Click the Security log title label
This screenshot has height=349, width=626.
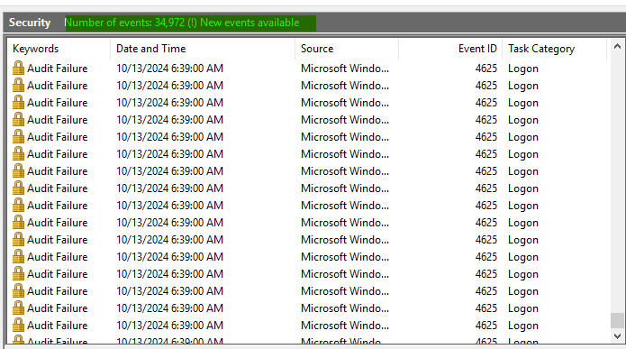[30, 23]
